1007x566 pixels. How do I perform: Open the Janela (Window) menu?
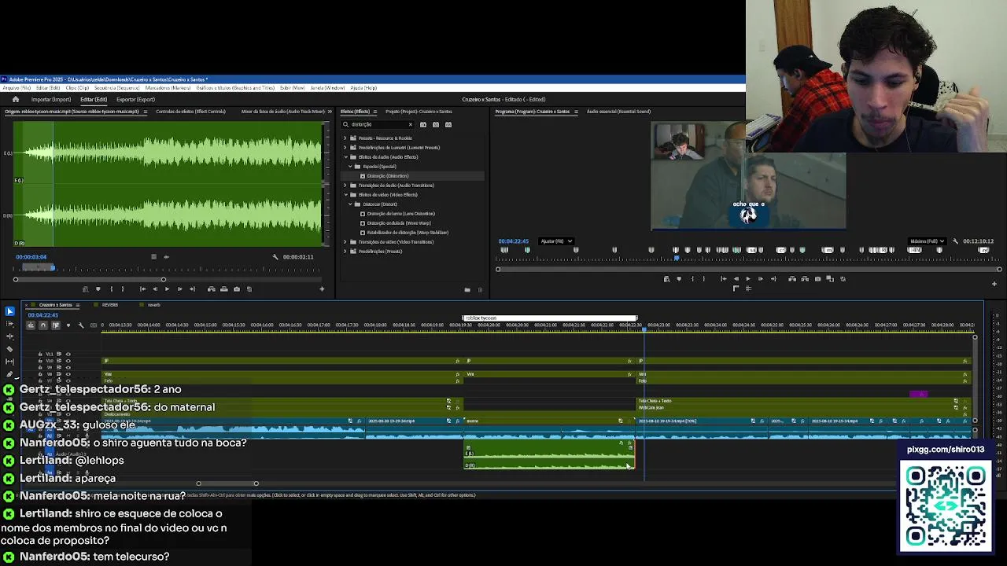coord(327,88)
